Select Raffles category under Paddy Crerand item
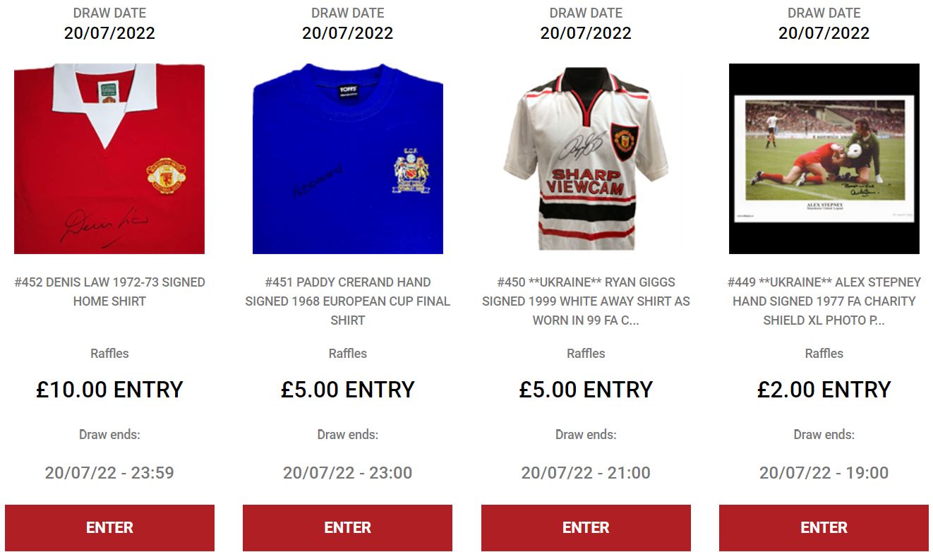Viewport: 933px width, 552px height. (x=348, y=354)
